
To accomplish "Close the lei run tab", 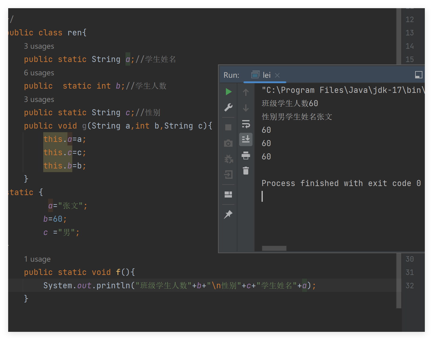I will [x=277, y=75].
